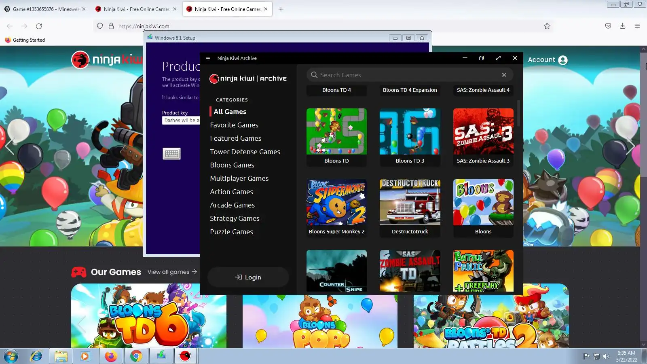The width and height of the screenshot is (647, 364).
Task: Open the Counter Snipe game thumbnail
Action: pyautogui.click(x=336, y=271)
